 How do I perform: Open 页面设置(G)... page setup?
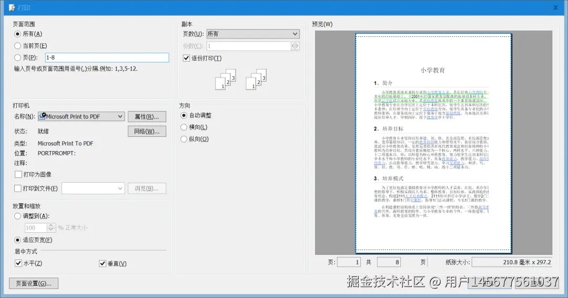[34, 283]
